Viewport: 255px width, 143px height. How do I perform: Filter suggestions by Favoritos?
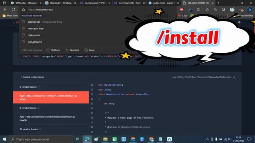pyautogui.click(x=72, y=50)
